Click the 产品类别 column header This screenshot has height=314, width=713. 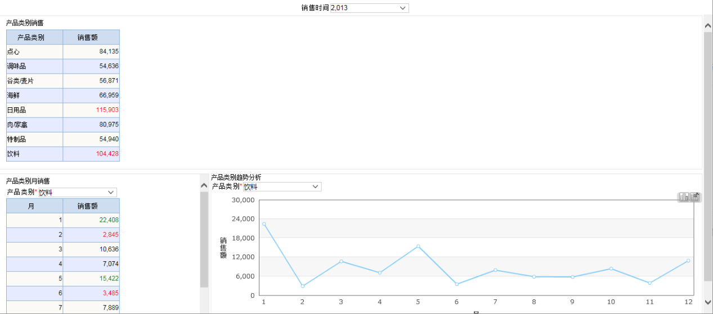click(x=35, y=38)
